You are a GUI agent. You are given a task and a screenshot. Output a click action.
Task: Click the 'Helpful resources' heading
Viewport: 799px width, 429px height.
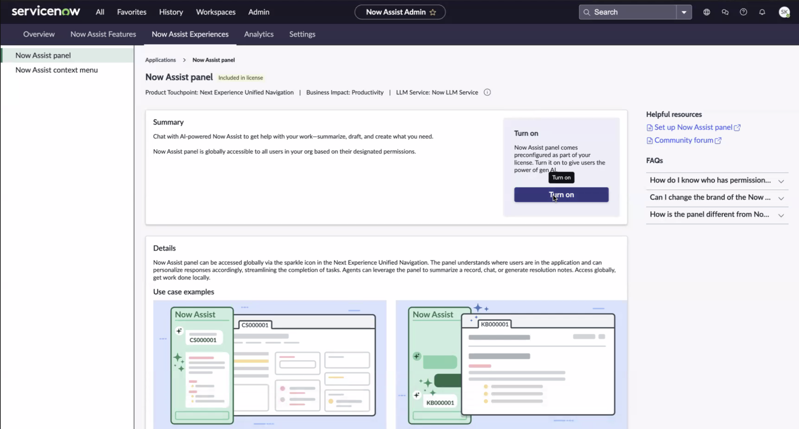[x=674, y=114]
